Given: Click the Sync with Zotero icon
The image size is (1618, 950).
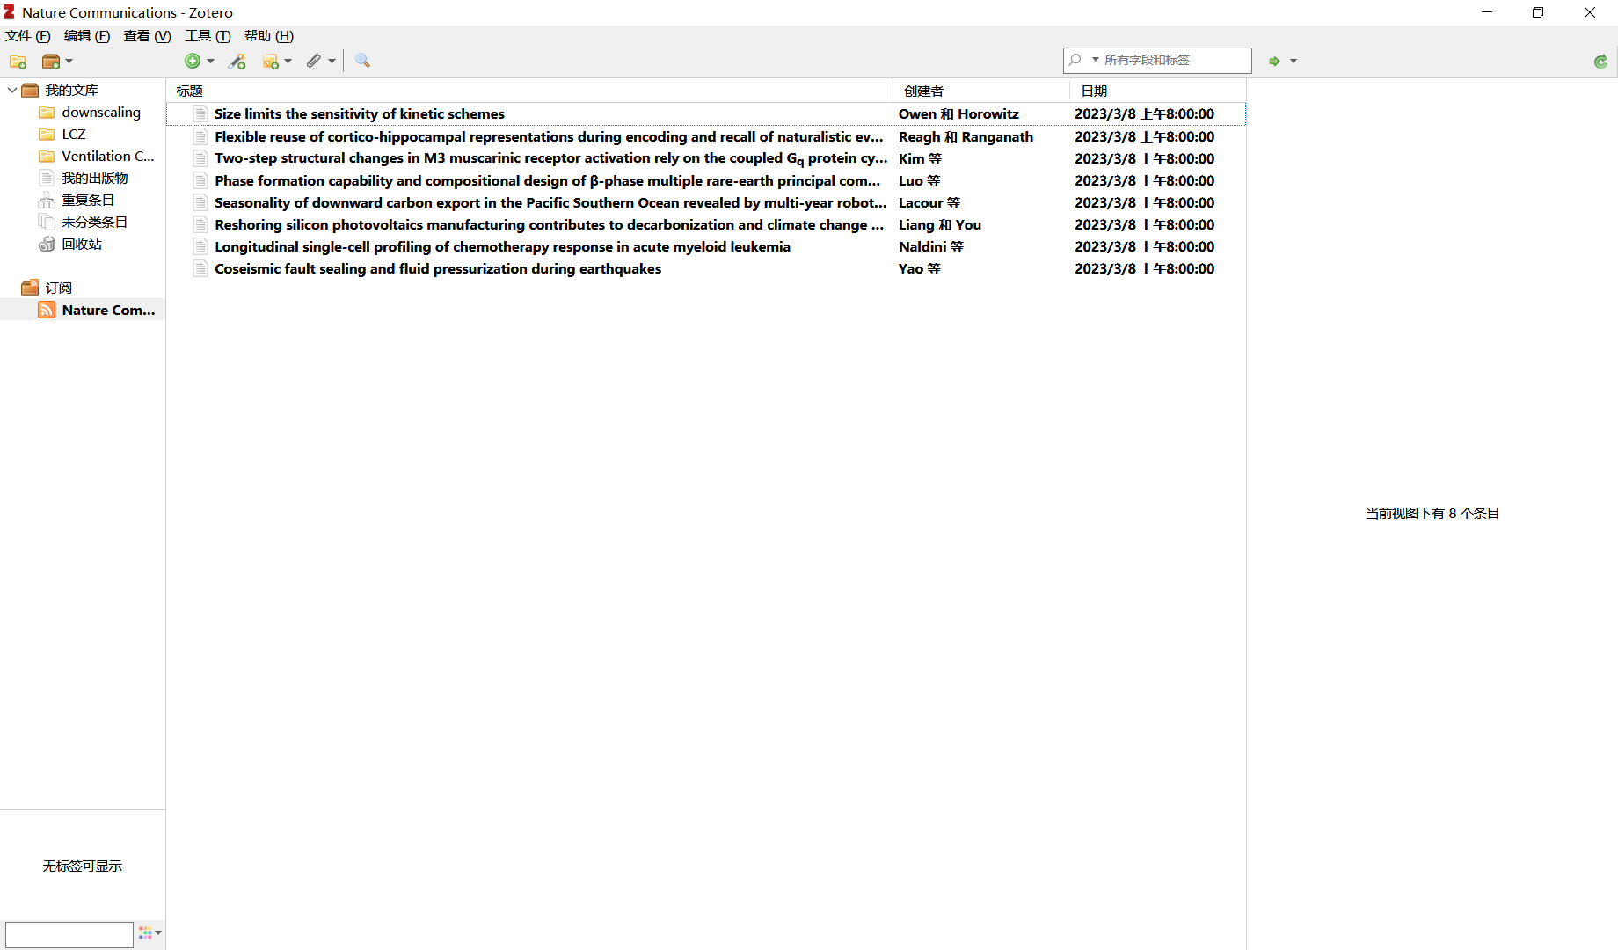Looking at the screenshot, I should click(x=1600, y=62).
